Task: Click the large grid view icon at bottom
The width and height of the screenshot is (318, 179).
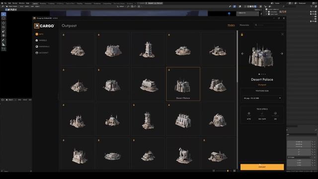Action: point(235,171)
